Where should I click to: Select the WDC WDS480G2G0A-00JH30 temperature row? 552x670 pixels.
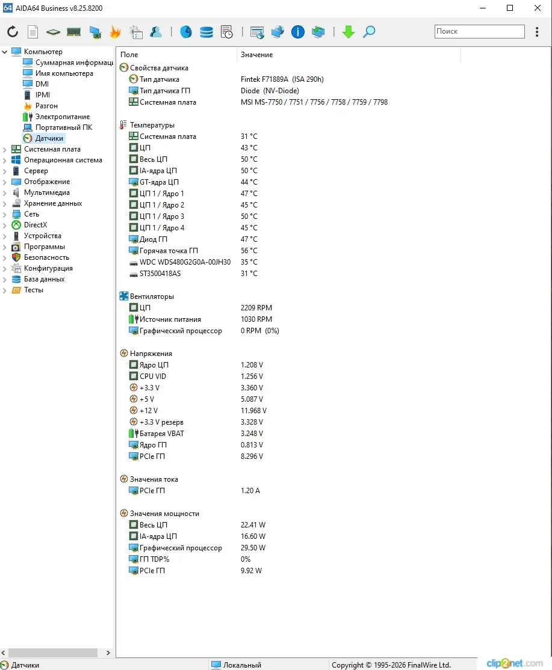[x=193, y=262]
